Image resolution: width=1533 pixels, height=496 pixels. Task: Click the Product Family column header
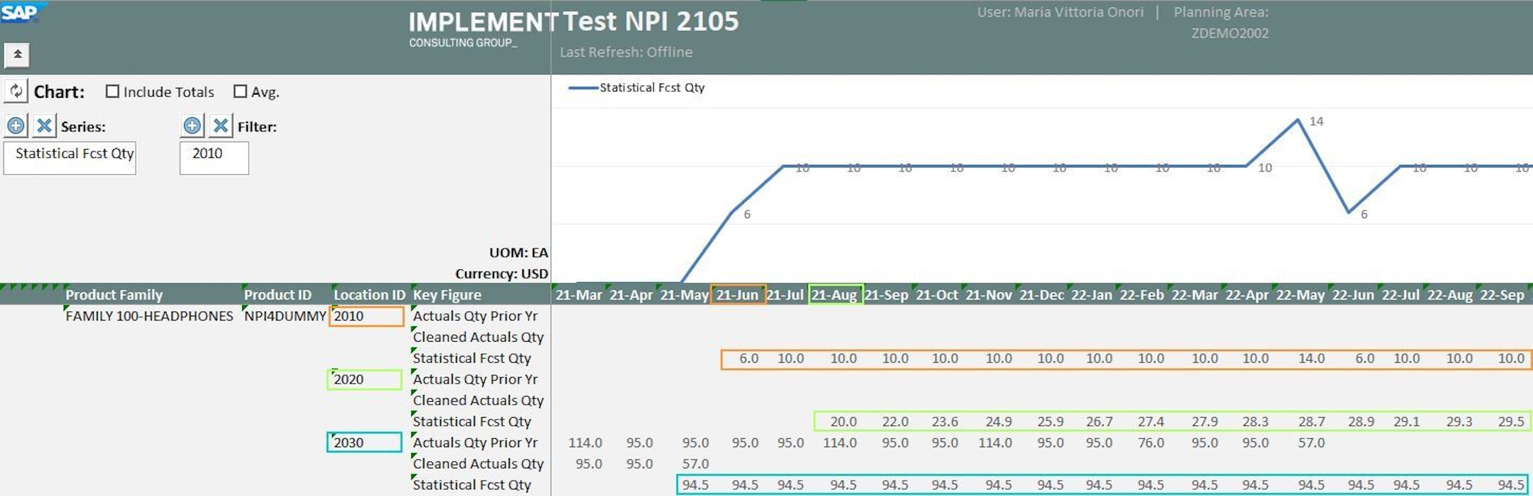[x=114, y=295]
